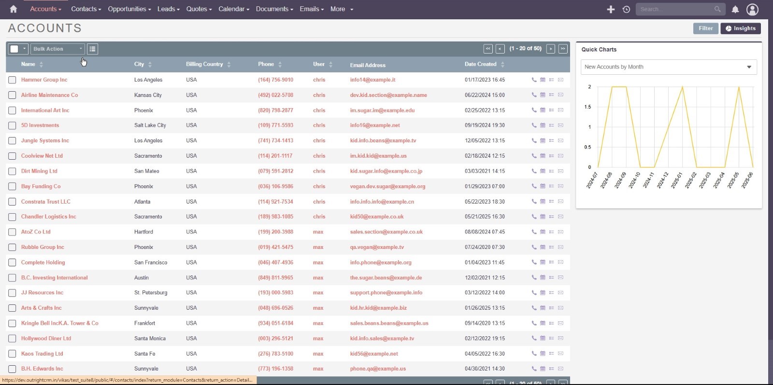Email info14@example.it address

(x=372, y=80)
